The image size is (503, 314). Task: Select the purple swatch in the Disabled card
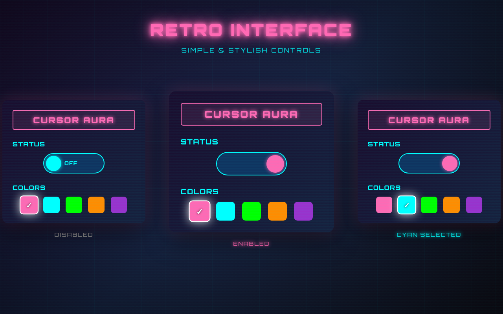119,205
